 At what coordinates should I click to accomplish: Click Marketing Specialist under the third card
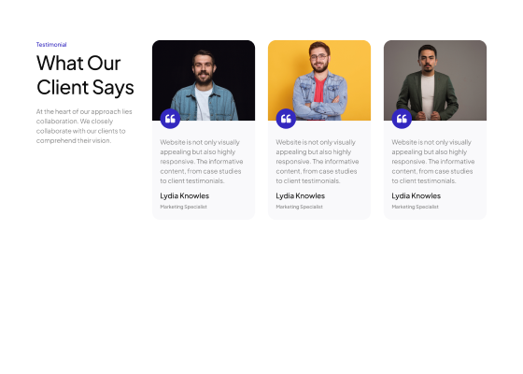click(x=415, y=207)
